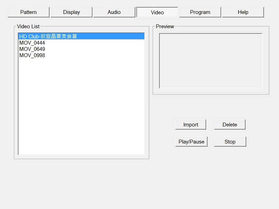This screenshot has width=279, height=209.
Task: Click the Delete button
Action: coord(229,125)
